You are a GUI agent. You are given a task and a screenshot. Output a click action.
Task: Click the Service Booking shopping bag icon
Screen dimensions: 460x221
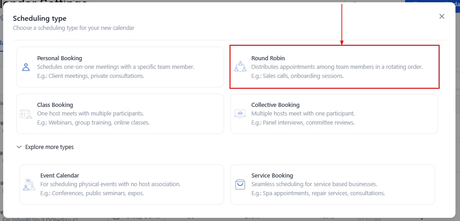tap(240, 185)
